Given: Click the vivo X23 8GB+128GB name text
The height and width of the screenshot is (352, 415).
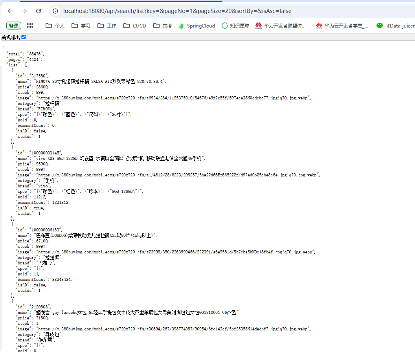Looking at the screenshot, I should point(119,159).
